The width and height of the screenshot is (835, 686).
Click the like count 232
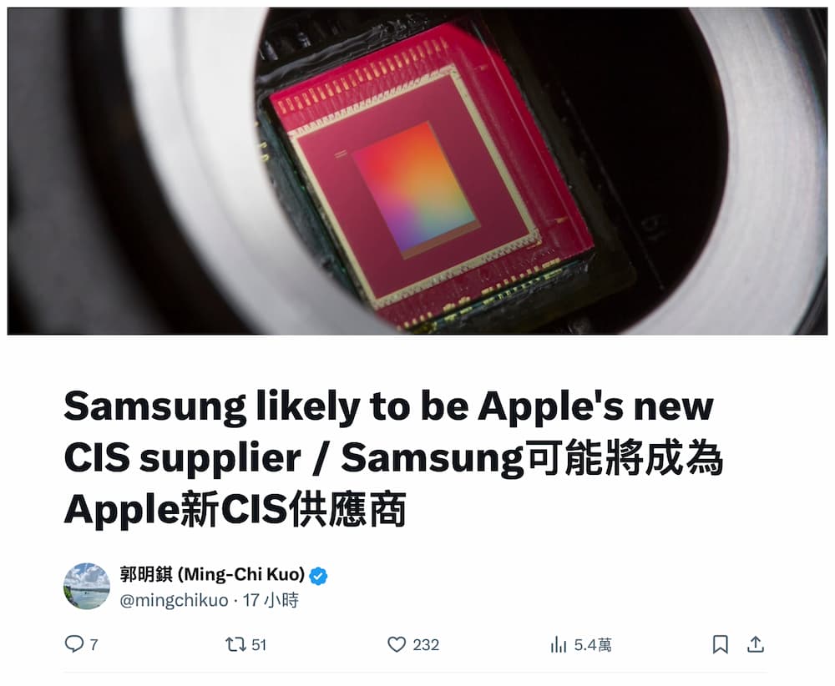(x=426, y=645)
